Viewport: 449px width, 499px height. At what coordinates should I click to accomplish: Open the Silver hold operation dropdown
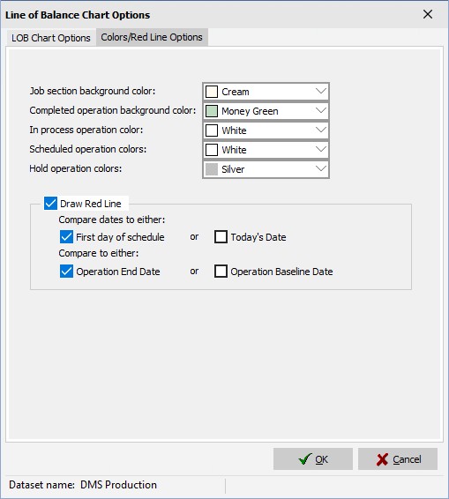266,169
